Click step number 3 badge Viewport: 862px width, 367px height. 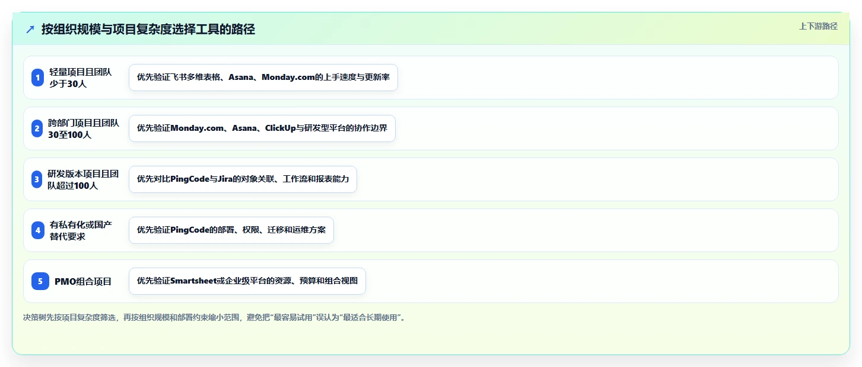click(38, 179)
